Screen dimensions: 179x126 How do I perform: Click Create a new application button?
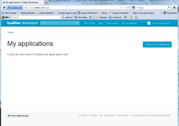(157, 44)
